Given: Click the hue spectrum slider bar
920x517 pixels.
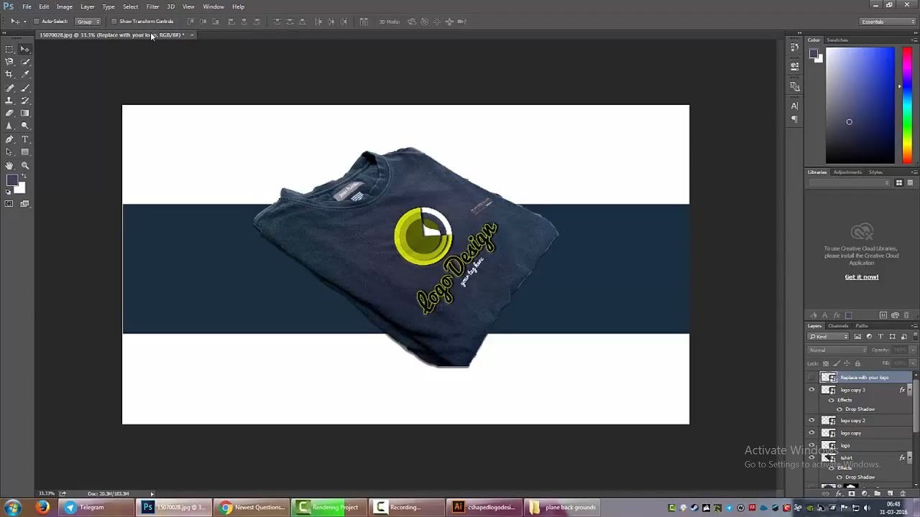Looking at the screenshot, I should click(907, 106).
